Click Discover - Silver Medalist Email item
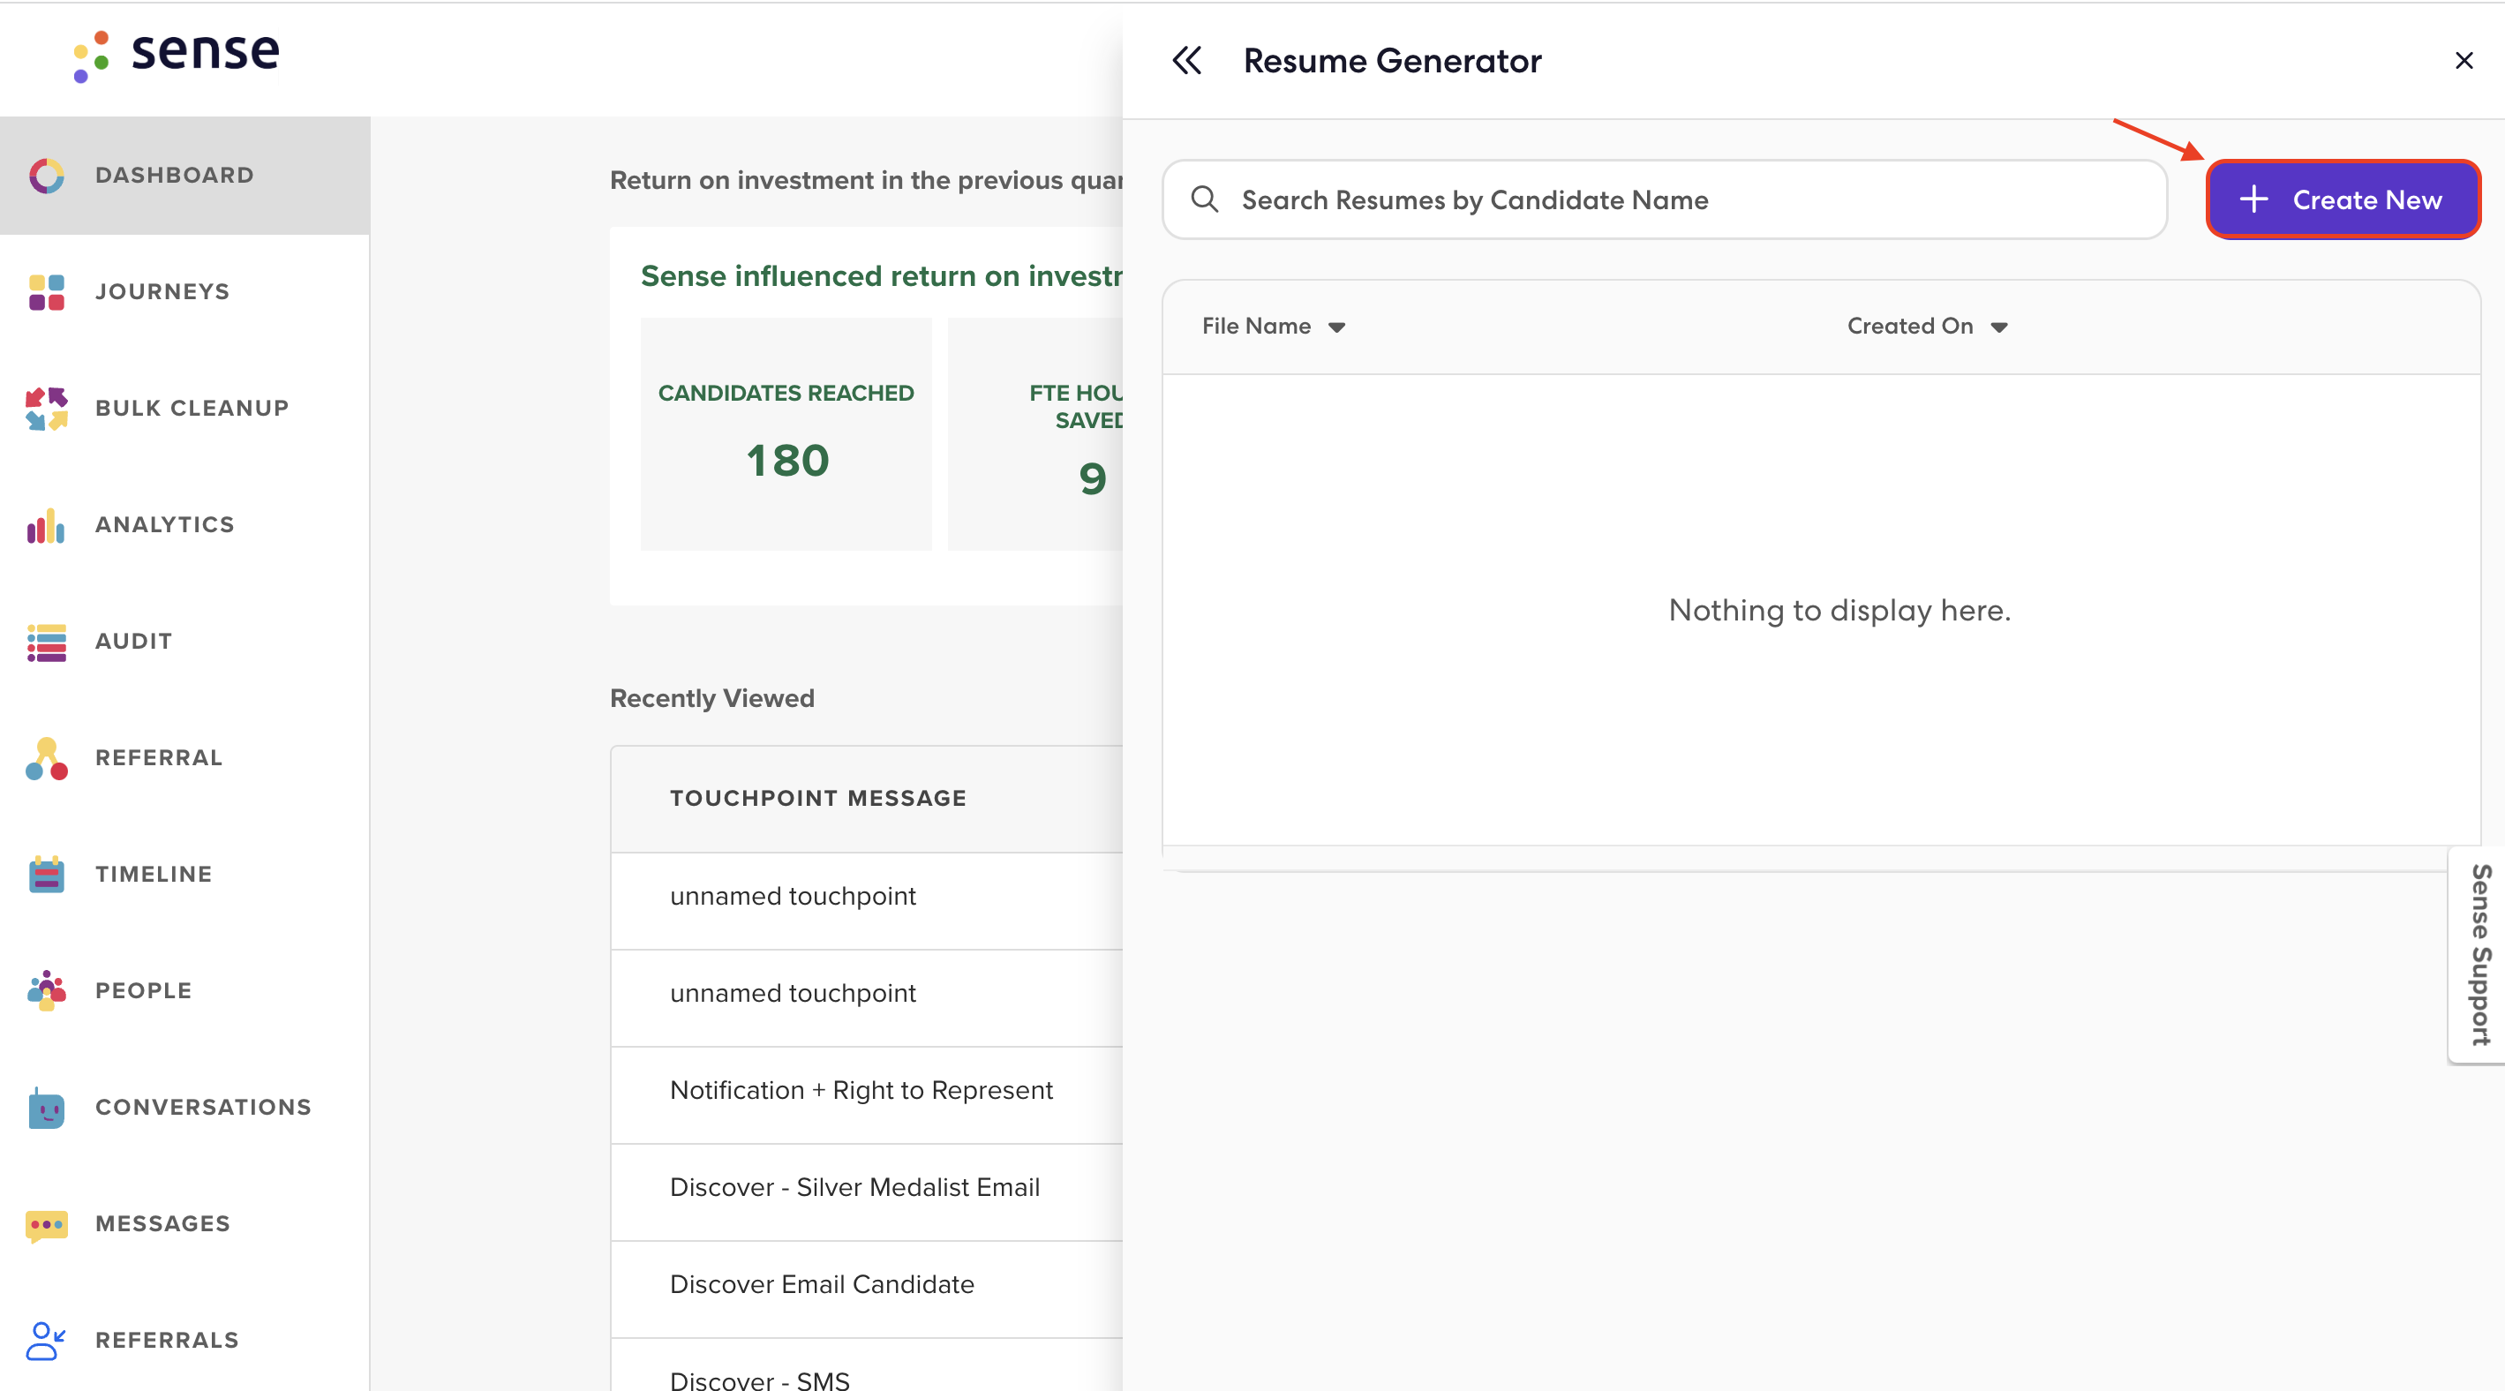This screenshot has width=2505, height=1391. point(854,1185)
